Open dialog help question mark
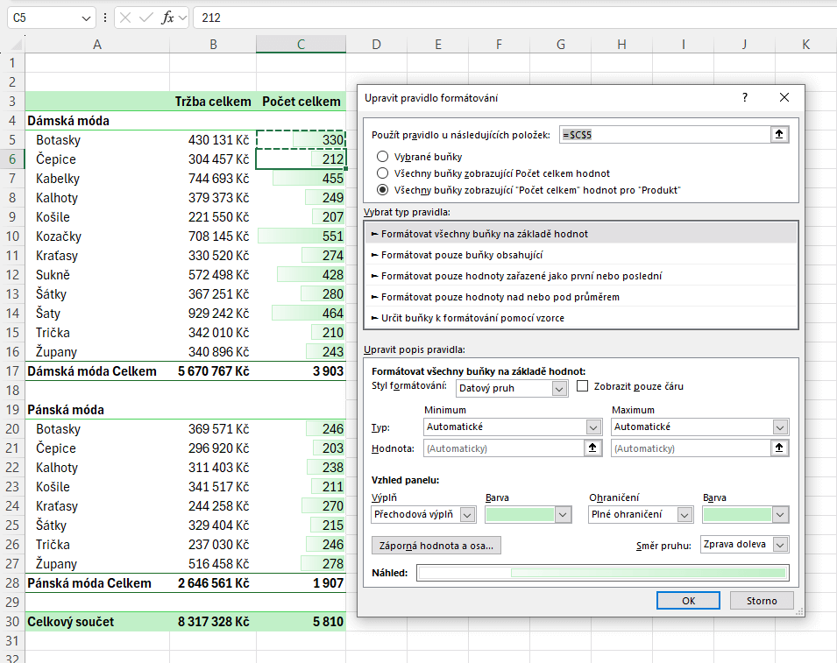The width and height of the screenshot is (837, 663). (745, 97)
